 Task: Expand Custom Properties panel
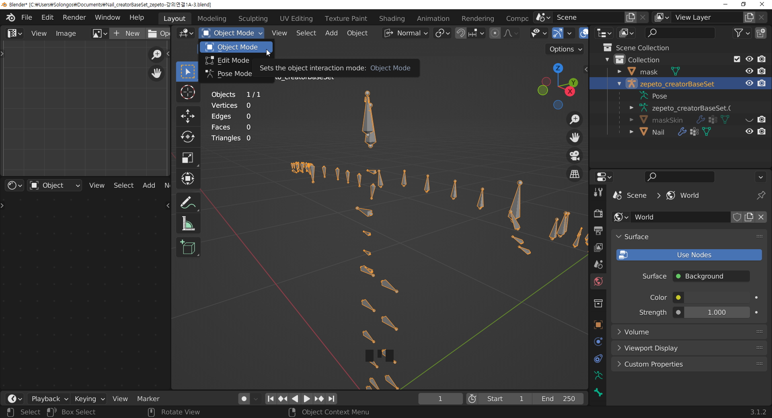coord(689,364)
